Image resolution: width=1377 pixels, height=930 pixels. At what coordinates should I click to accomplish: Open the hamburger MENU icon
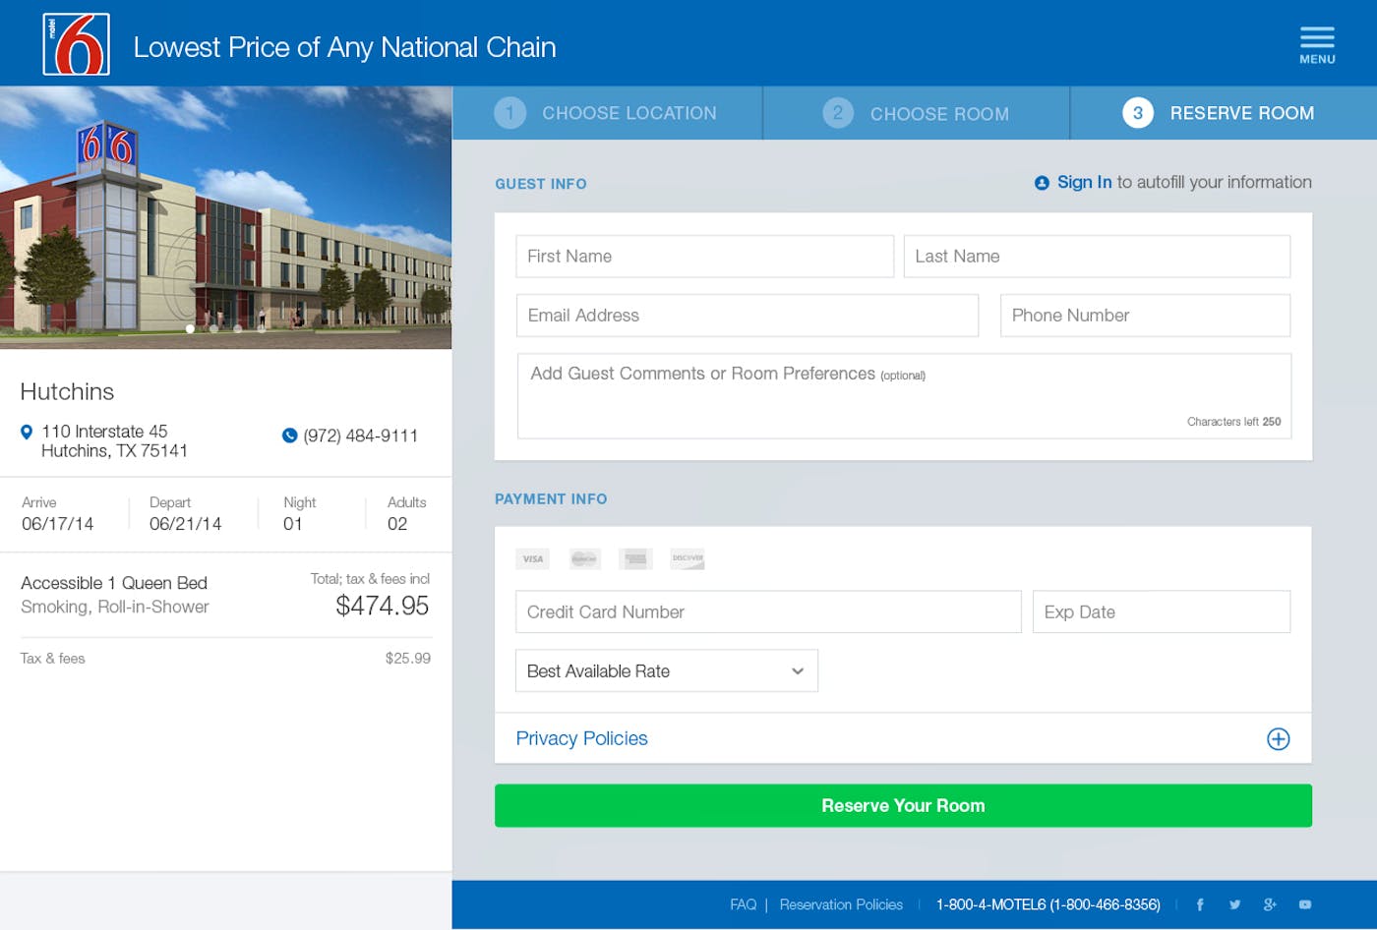[1317, 44]
